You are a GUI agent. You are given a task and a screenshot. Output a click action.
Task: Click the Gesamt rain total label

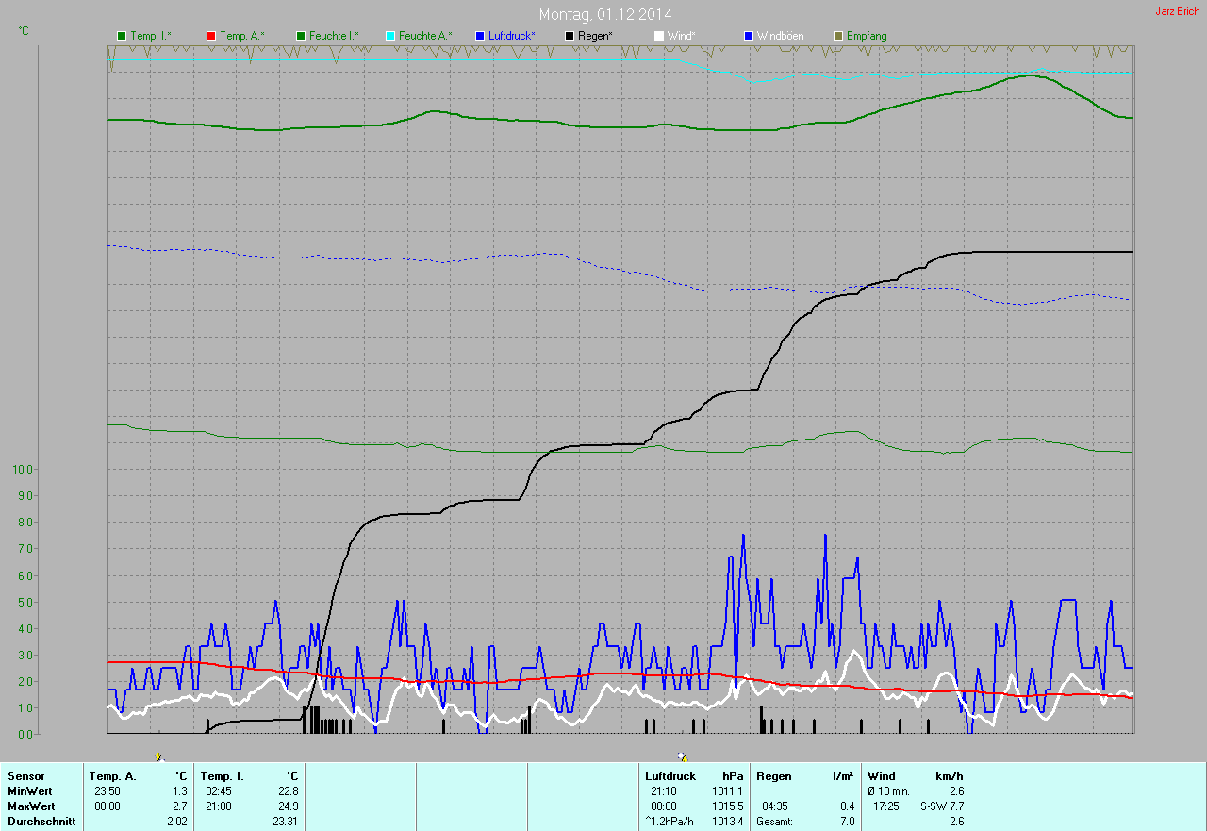[774, 822]
